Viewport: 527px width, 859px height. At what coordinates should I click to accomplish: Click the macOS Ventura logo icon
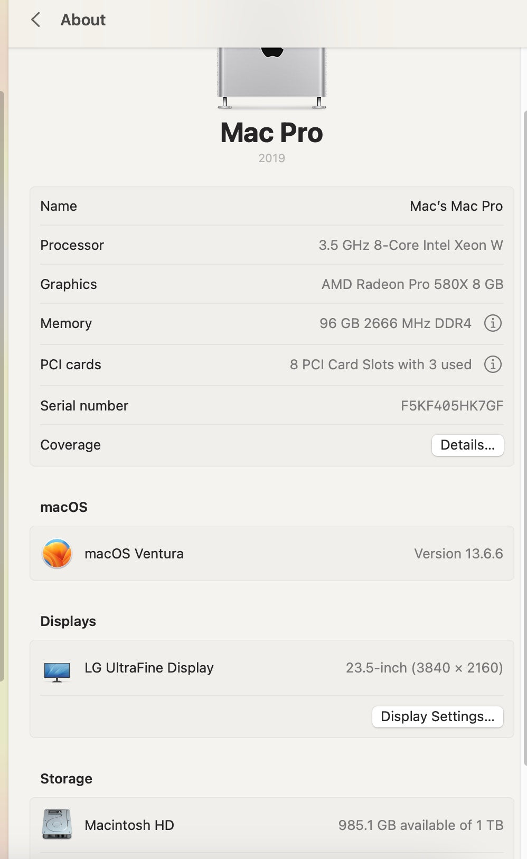pyautogui.click(x=57, y=554)
